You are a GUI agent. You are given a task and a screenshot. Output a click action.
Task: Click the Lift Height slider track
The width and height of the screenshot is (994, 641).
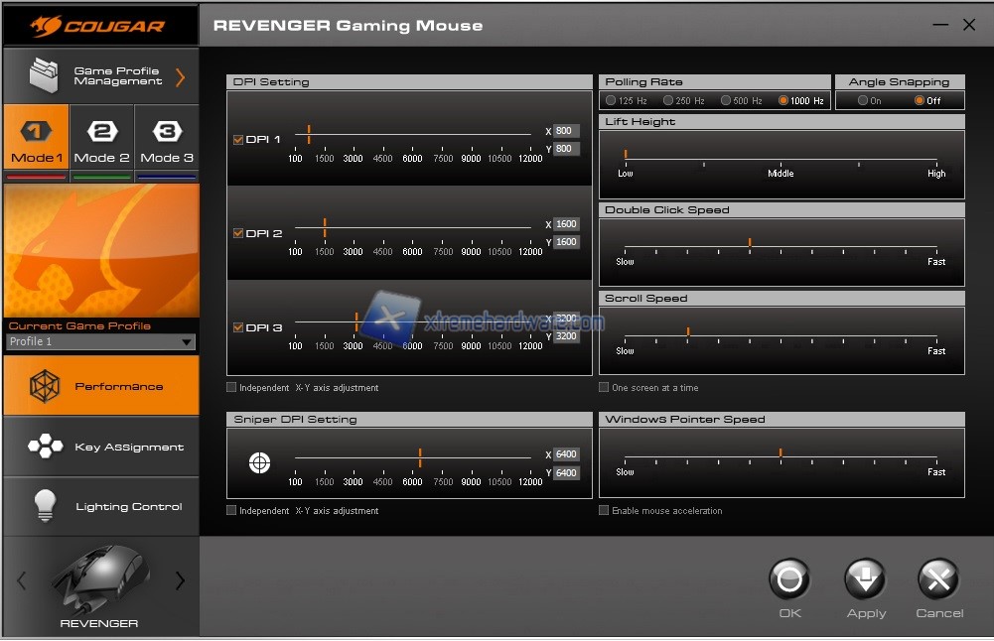point(781,160)
